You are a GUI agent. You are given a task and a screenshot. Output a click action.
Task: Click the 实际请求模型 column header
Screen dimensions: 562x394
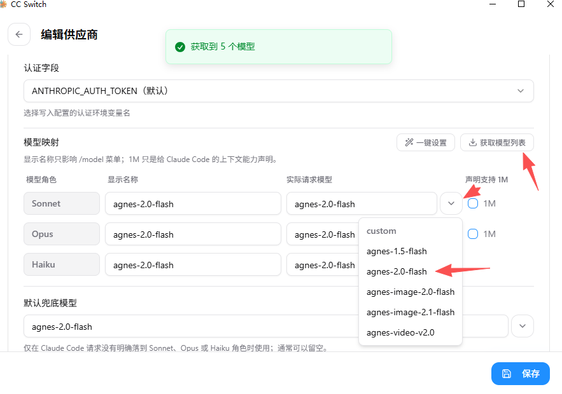(x=309, y=180)
